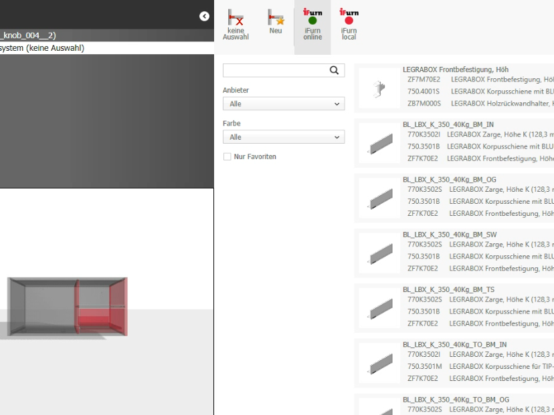Enable the Nur Favoriten checkbox
The height and width of the screenshot is (415, 554).
[x=227, y=156]
